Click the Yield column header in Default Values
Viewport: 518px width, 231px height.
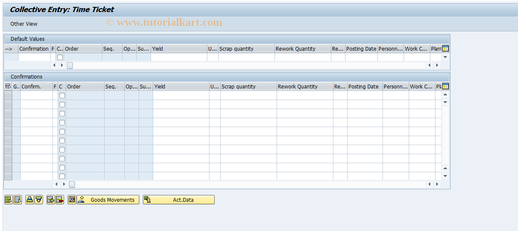(179, 49)
